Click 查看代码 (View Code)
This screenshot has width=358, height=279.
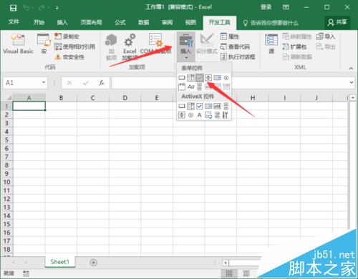tap(235, 46)
